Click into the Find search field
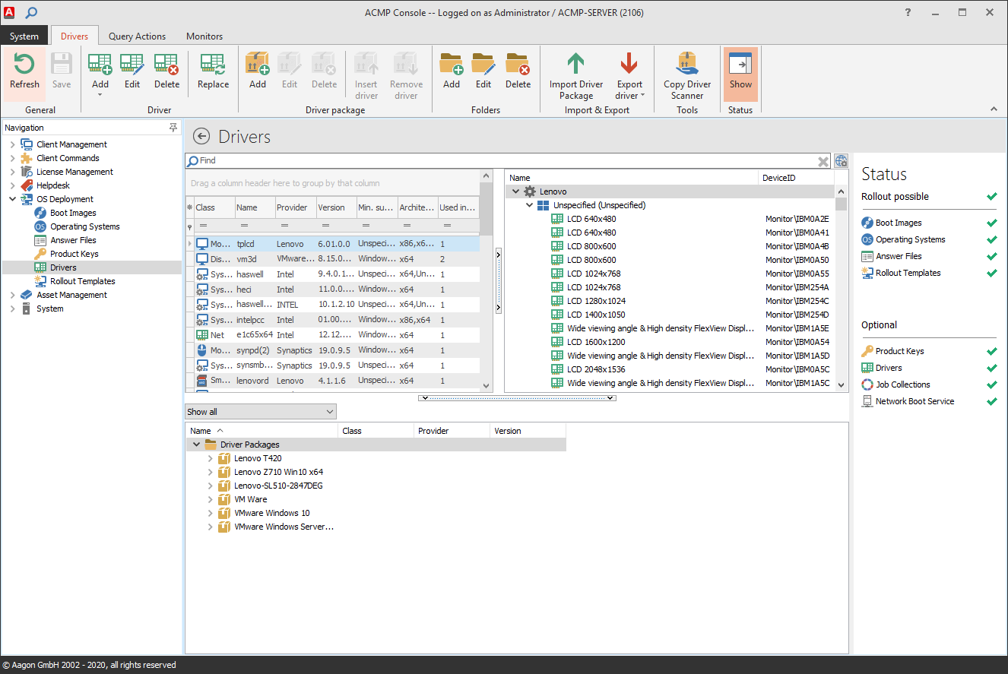1008x674 pixels. (x=509, y=160)
